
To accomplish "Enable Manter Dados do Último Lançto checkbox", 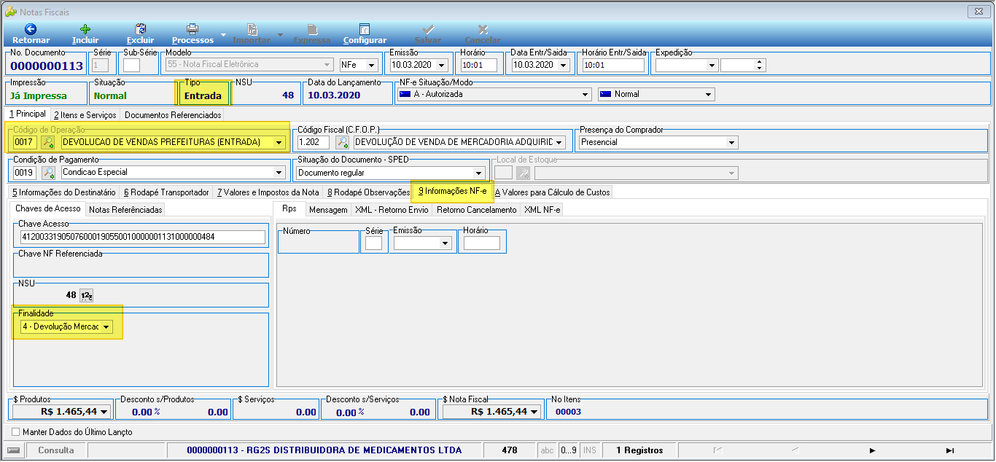I will [16, 432].
